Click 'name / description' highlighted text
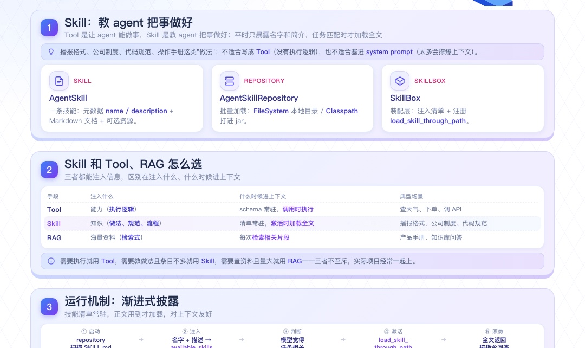 [136, 111]
